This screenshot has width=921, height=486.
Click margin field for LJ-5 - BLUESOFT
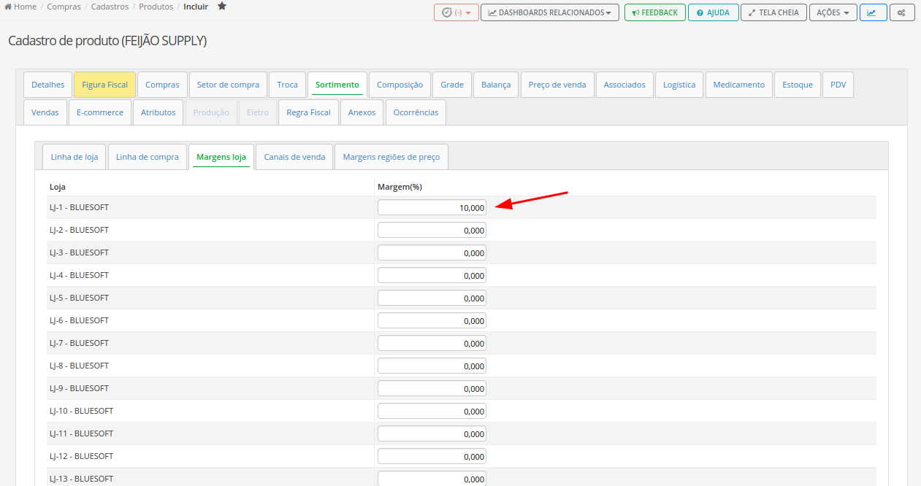(x=431, y=298)
